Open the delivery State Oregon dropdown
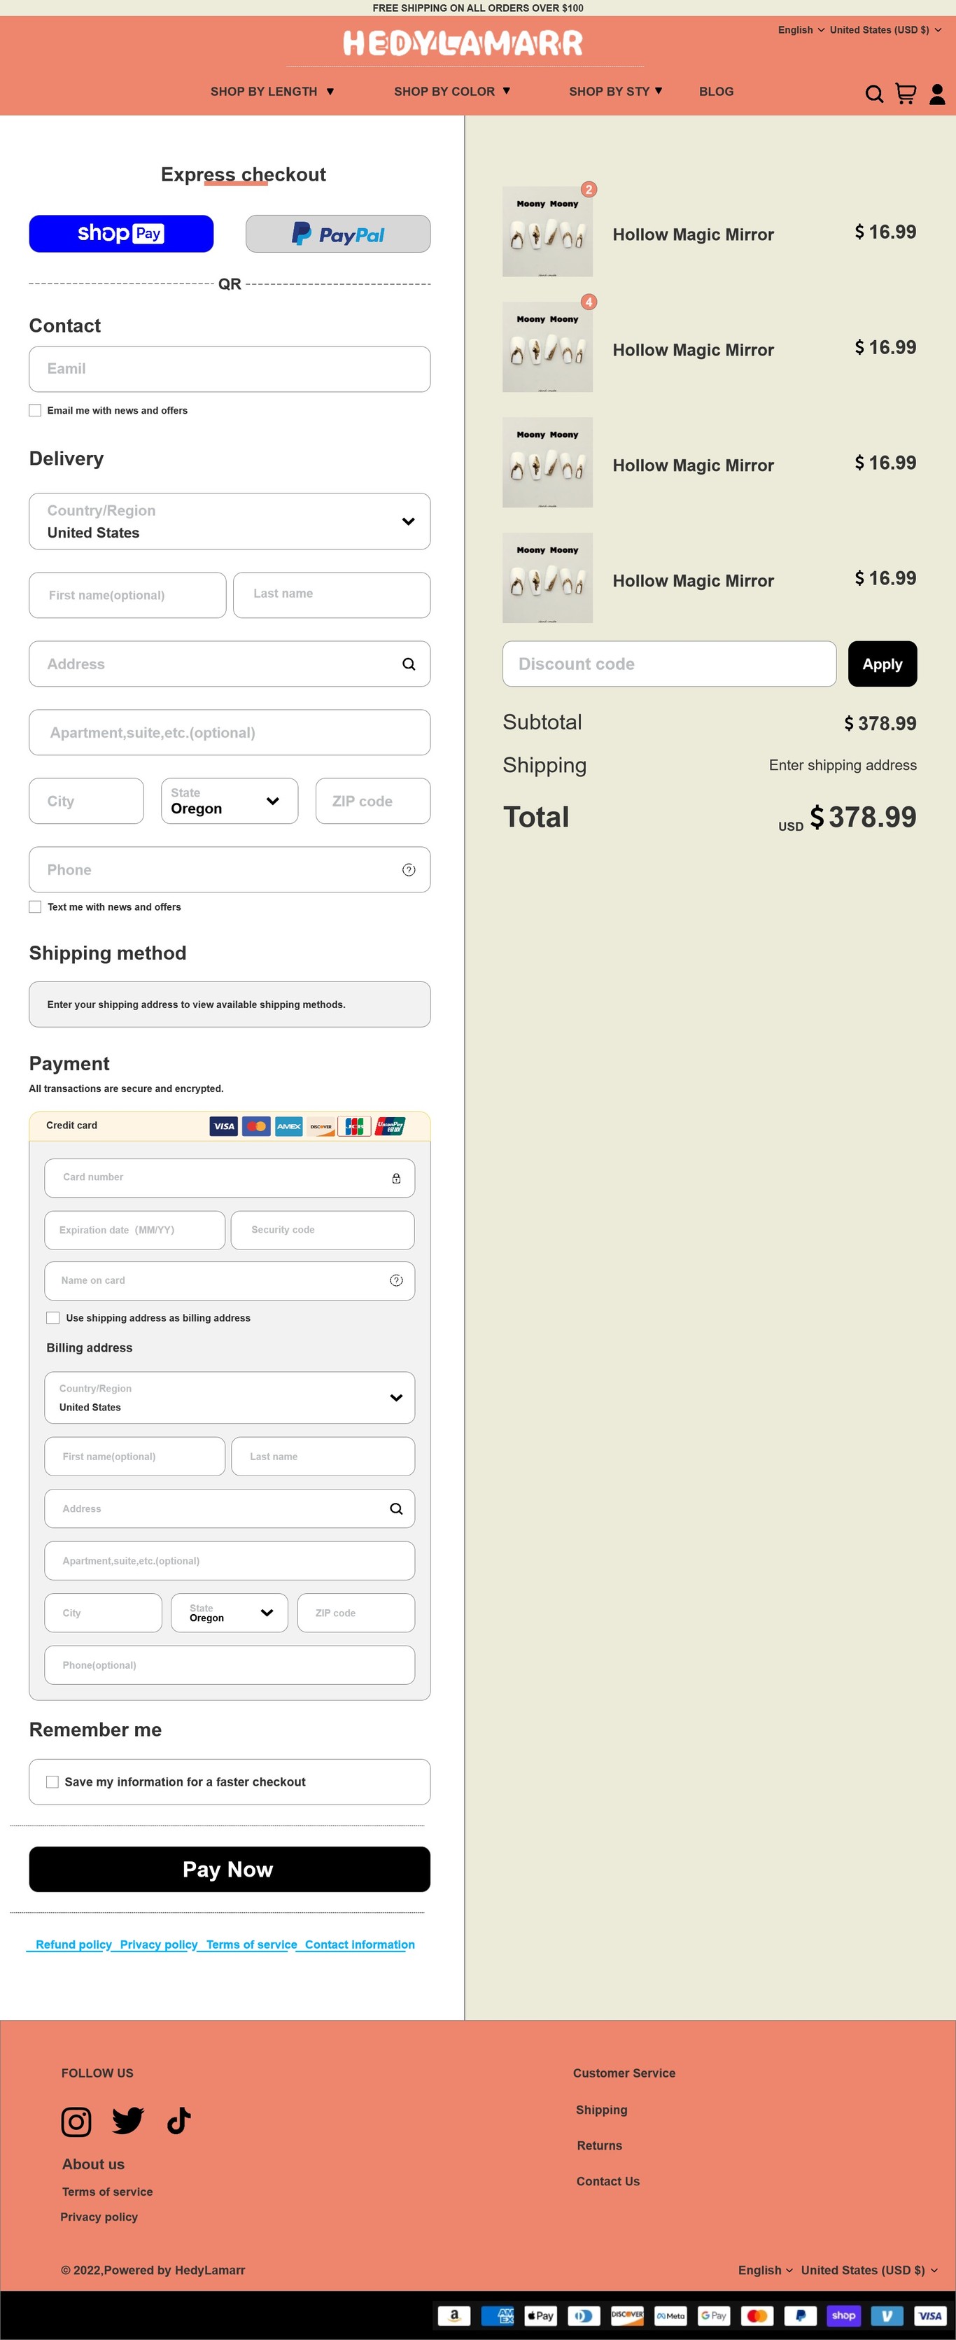The image size is (956, 2340). pyautogui.click(x=230, y=801)
